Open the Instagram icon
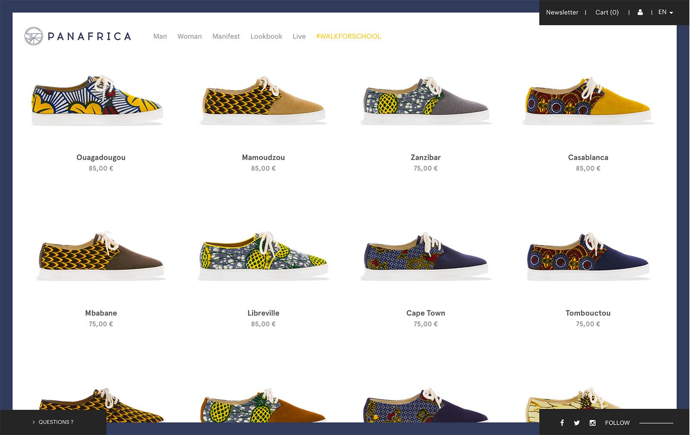 pyautogui.click(x=593, y=423)
